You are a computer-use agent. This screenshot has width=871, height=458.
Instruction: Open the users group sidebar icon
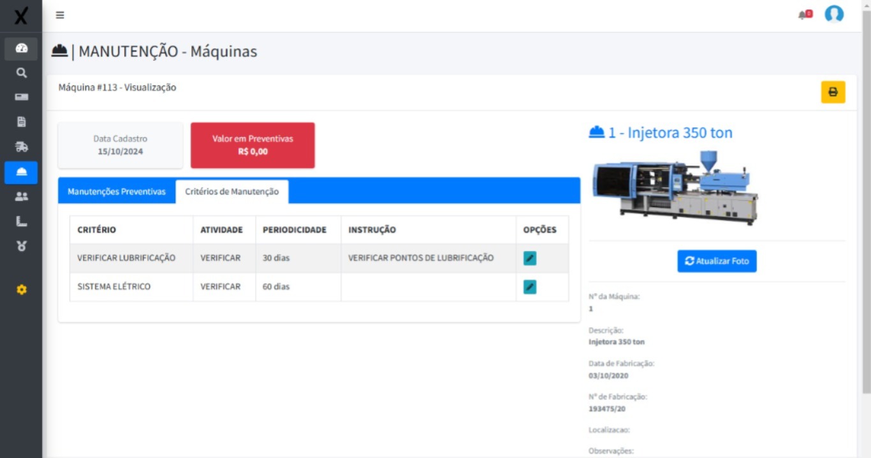(x=21, y=197)
